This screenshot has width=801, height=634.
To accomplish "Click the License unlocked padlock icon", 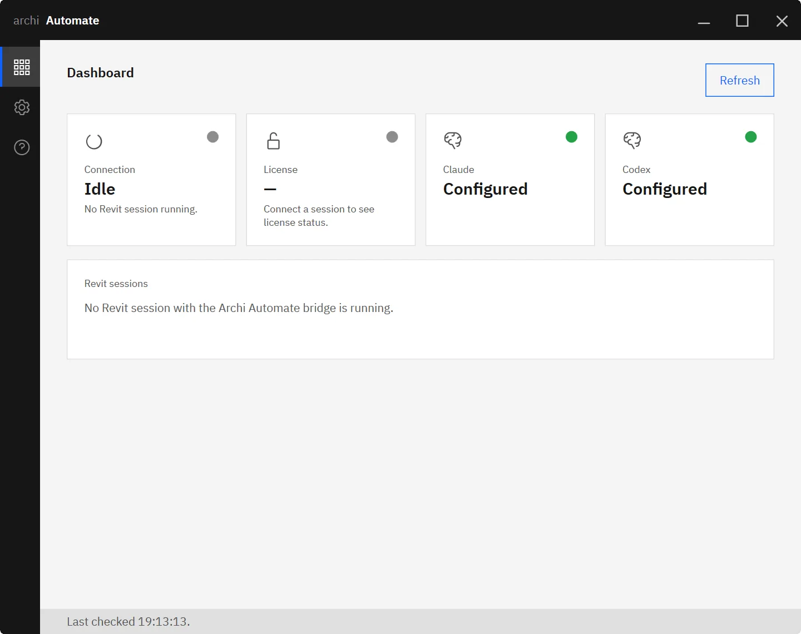I will [273, 141].
